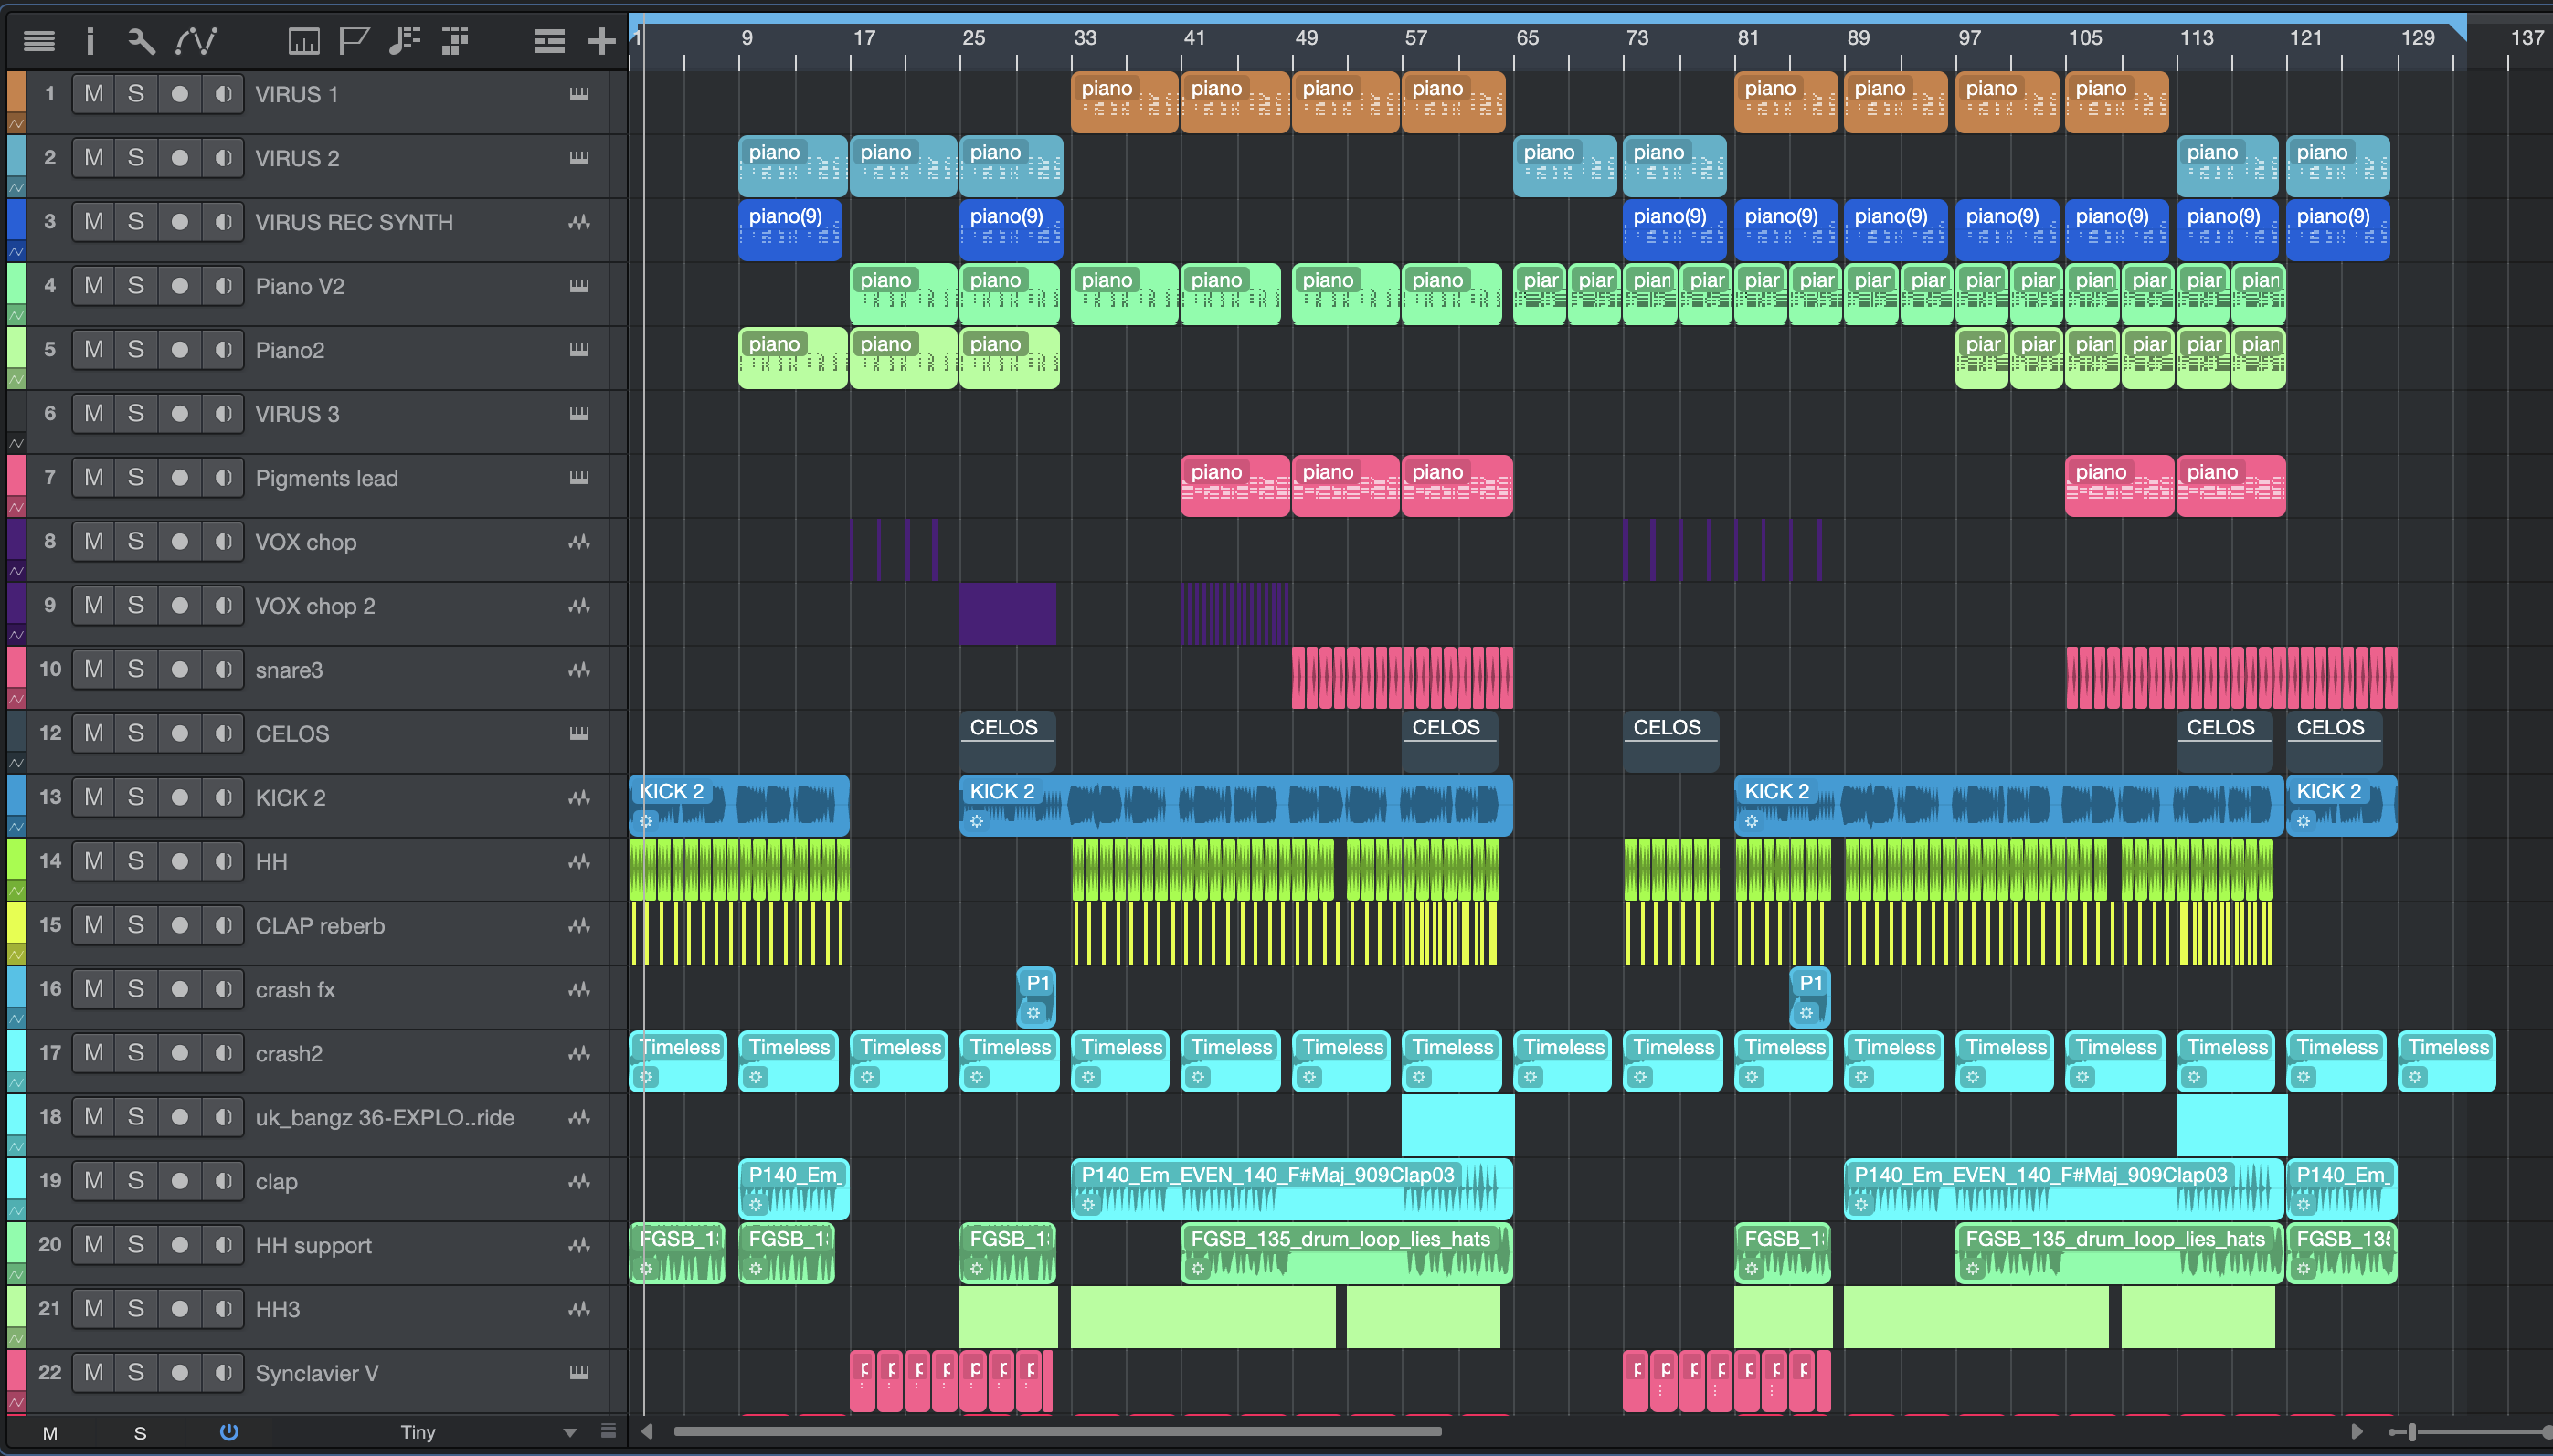Arm record on the snare3 track
This screenshot has width=2553, height=1456.
tap(179, 669)
